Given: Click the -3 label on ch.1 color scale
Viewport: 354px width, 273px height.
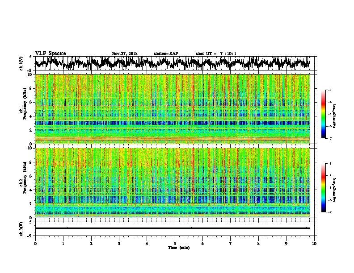Looking at the screenshot, I should [x=329, y=90].
